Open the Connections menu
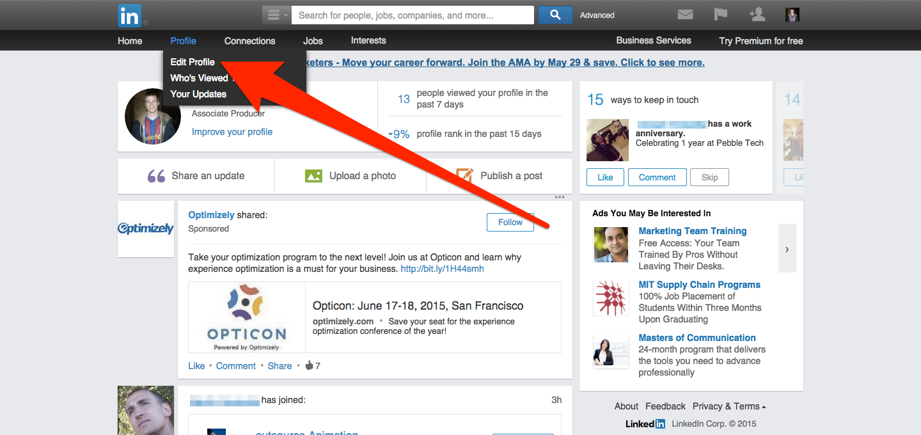The image size is (921, 435). pos(249,41)
